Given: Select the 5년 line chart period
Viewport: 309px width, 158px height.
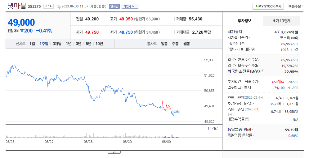Looking at the screenshot, I should pyautogui.click(x=88, y=44).
